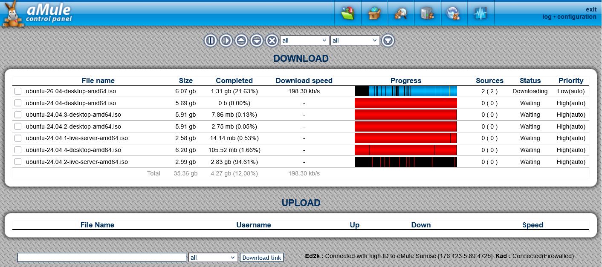Click the 'Low(auto)' priority value
Screen dimensions: 602x267
click(x=571, y=91)
